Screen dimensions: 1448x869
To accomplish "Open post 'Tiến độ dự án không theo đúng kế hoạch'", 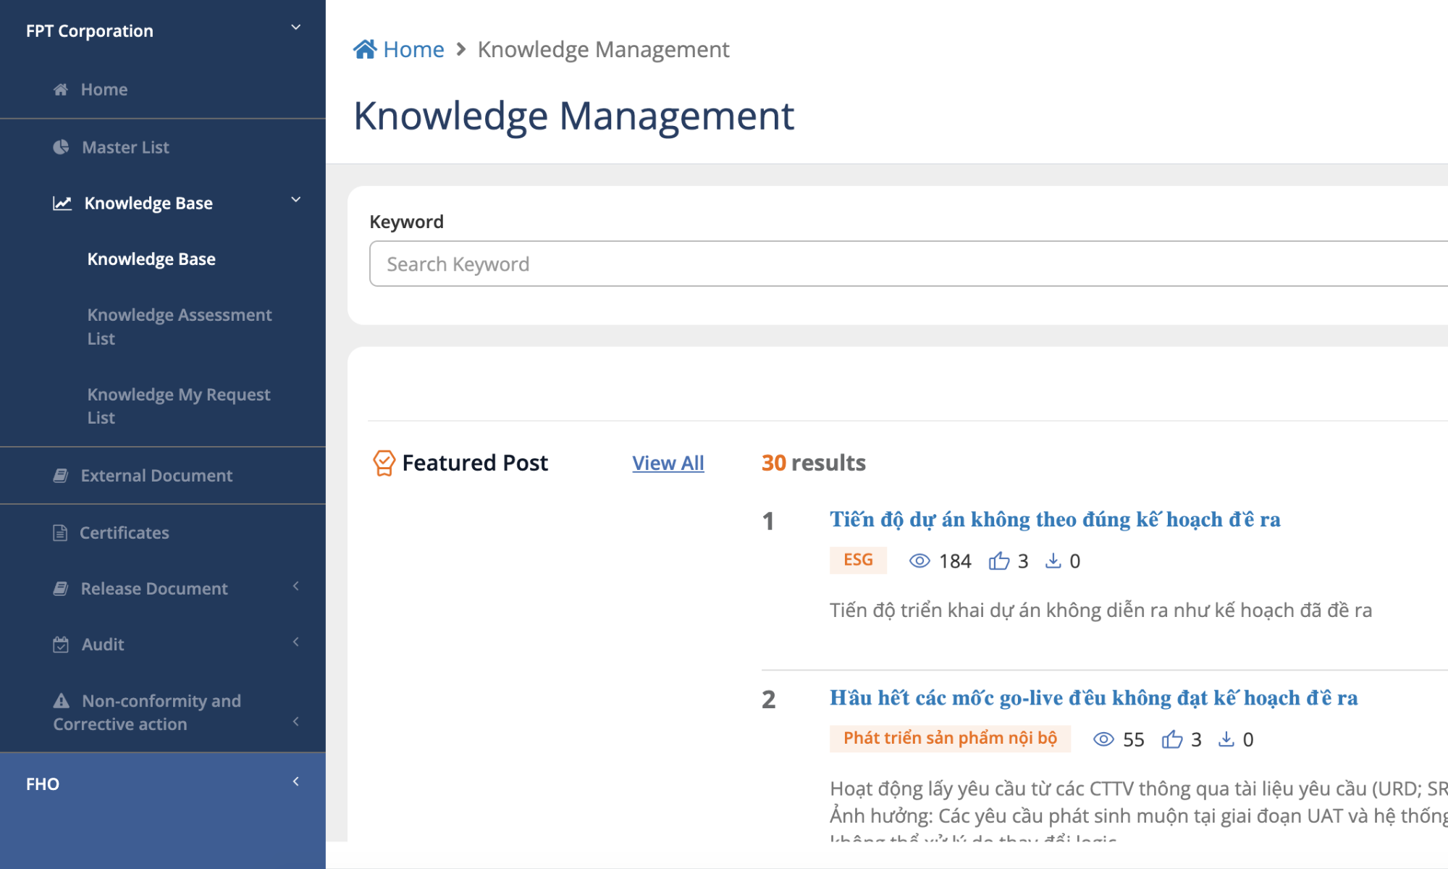I will coord(1055,519).
